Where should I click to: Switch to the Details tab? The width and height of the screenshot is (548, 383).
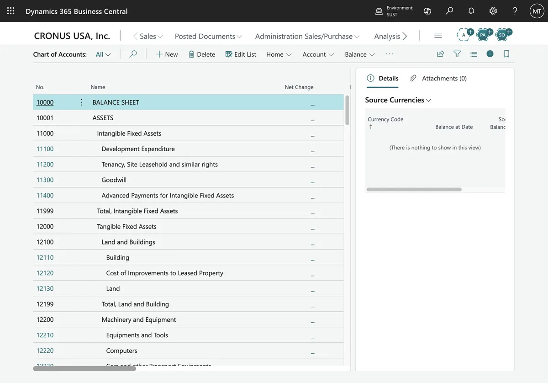(x=383, y=78)
